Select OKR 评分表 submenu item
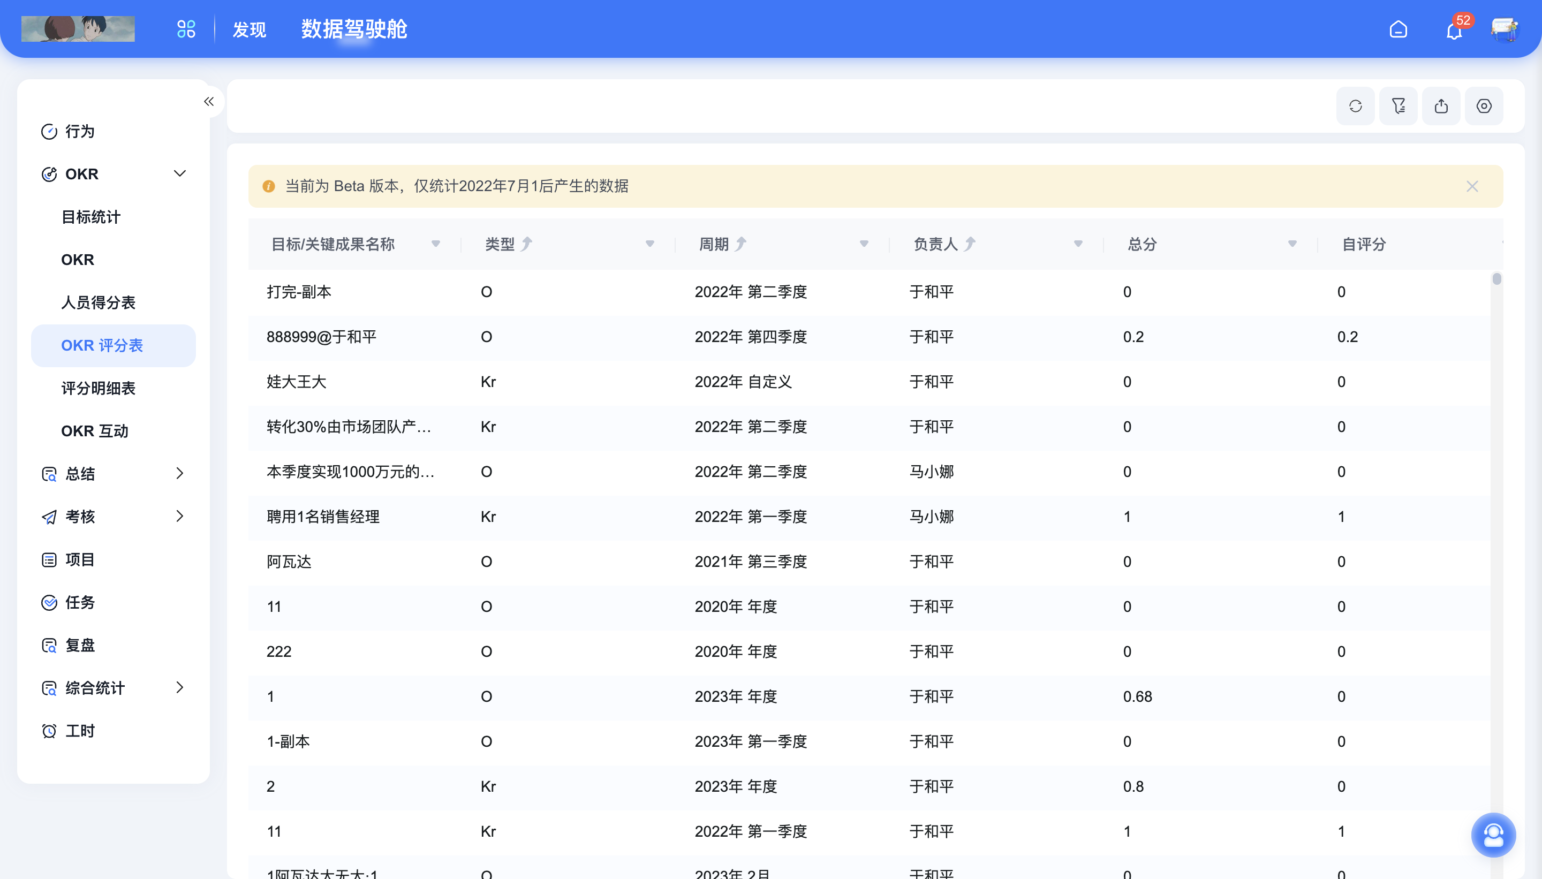 (x=114, y=345)
